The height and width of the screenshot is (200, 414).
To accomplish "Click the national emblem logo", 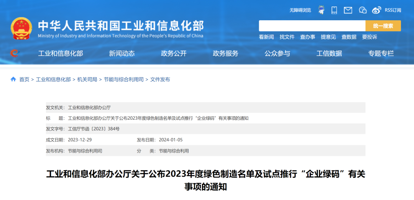I will [x=21, y=28].
